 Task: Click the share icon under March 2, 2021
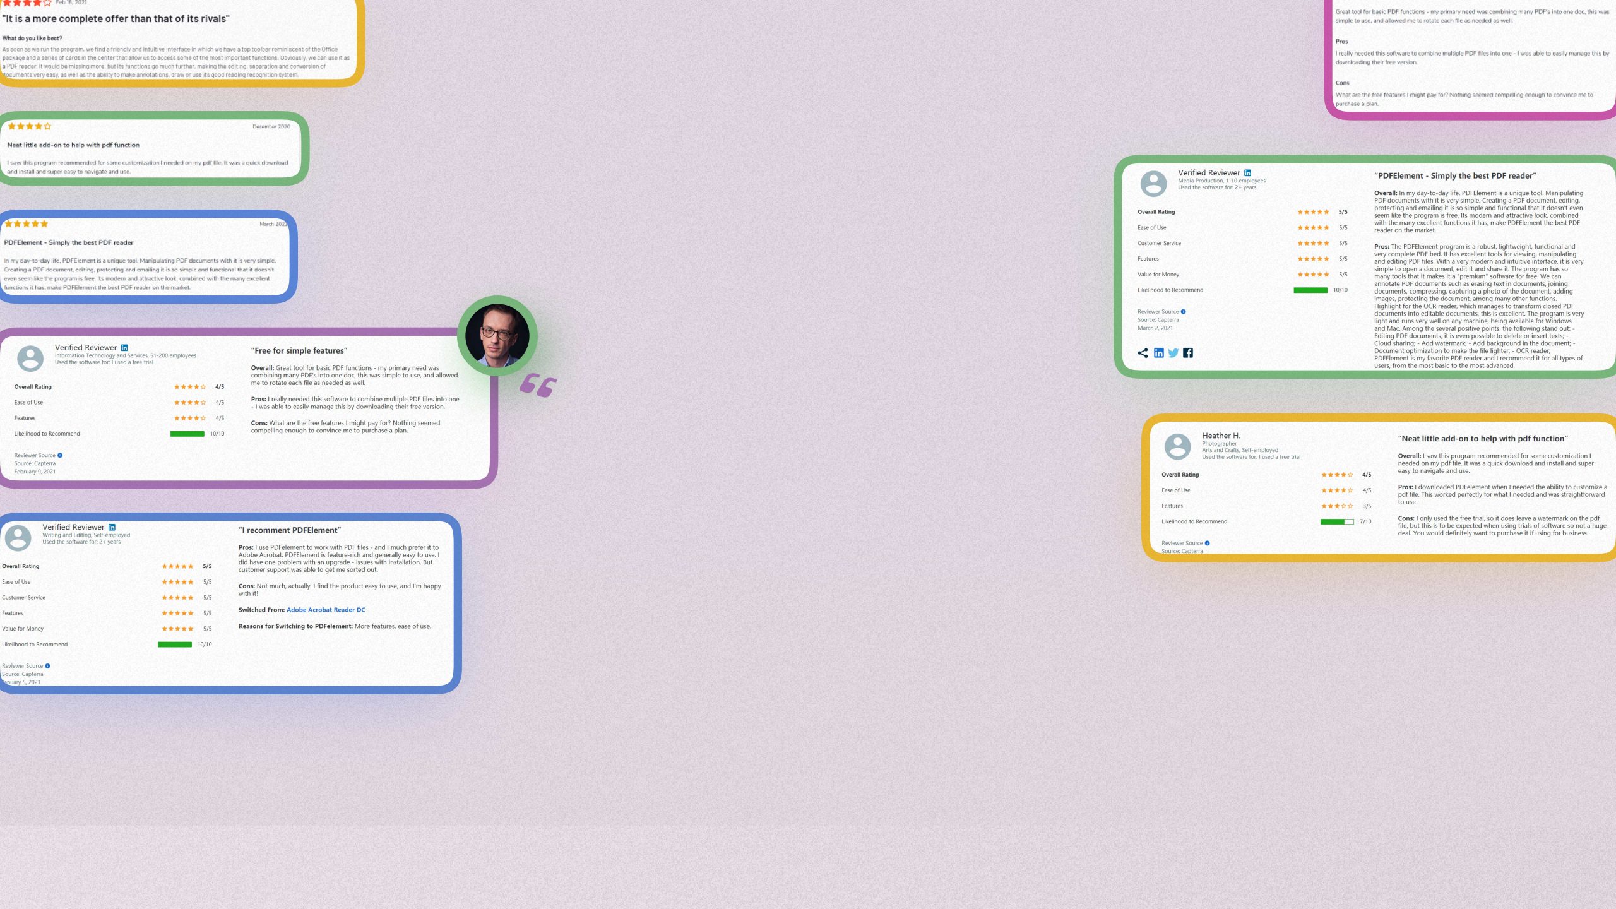(x=1143, y=353)
